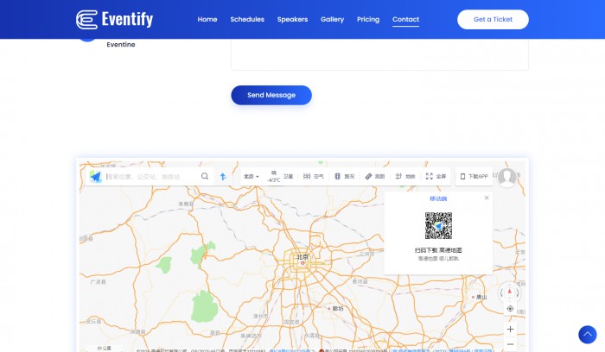Toggle the subway layer on map
The height and width of the screenshot is (352, 605).
(x=404, y=176)
